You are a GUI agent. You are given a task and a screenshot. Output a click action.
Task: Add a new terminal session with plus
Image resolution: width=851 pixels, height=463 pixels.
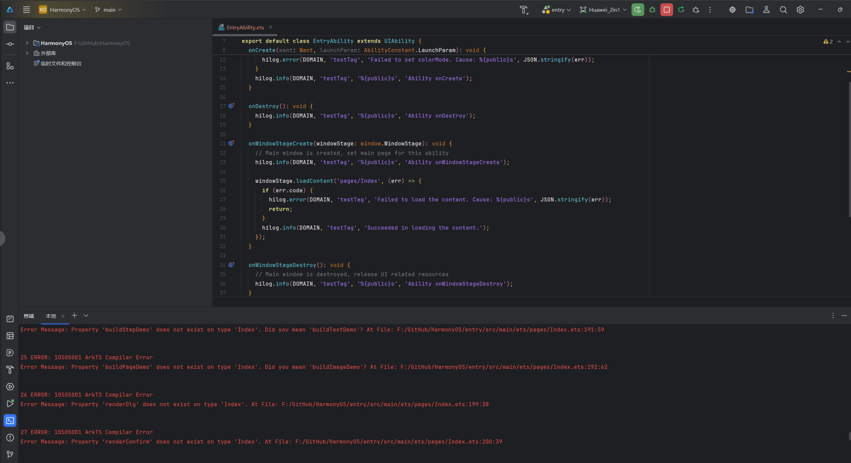click(x=74, y=315)
